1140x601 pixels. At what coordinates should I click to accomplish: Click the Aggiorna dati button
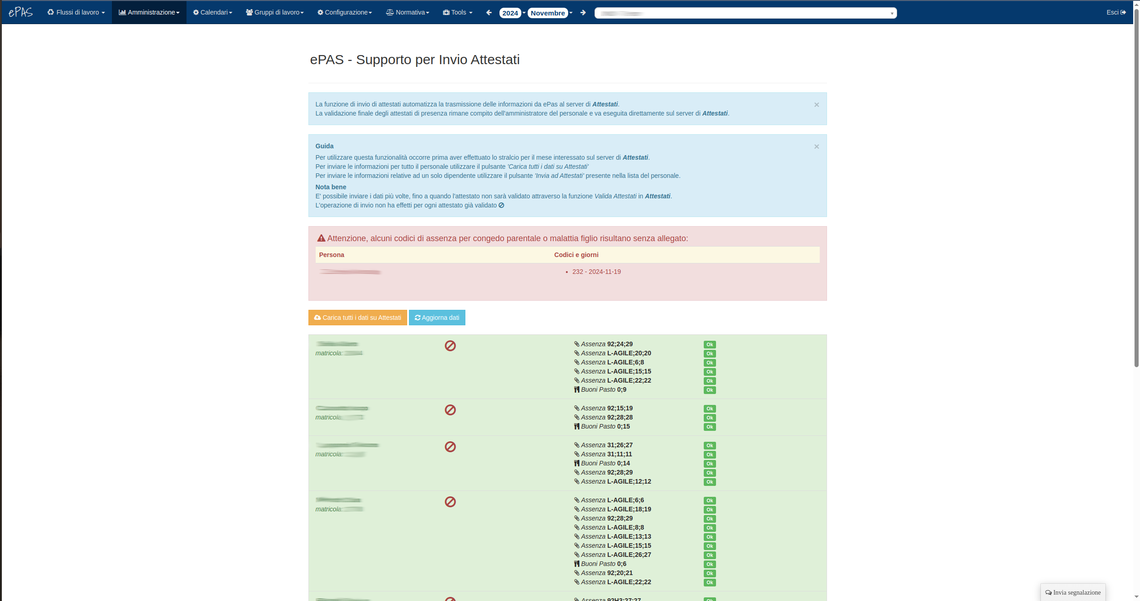[x=437, y=318]
